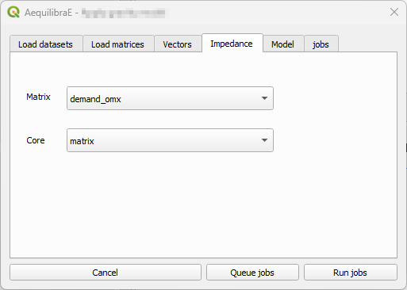Click the Matrix label text
The image size is (407, 290).
38,97
